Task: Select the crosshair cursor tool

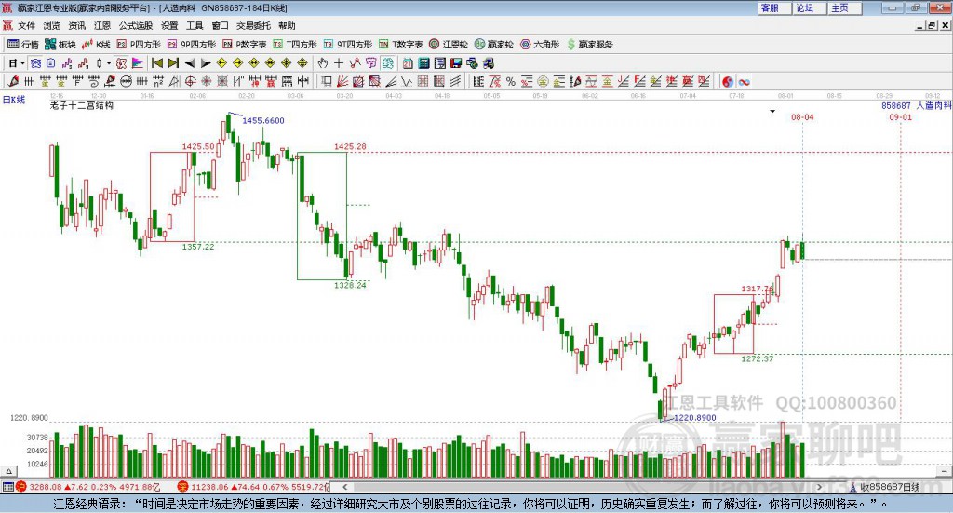Action: click(339, 63)
